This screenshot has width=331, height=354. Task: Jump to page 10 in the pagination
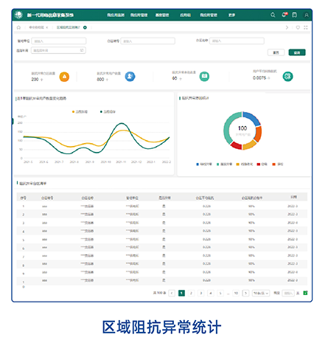coord(236,293)
